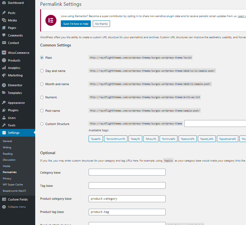Select the Custom Structure radio option
The height and width of the screenshot is (225, 246).
point(42,124)
